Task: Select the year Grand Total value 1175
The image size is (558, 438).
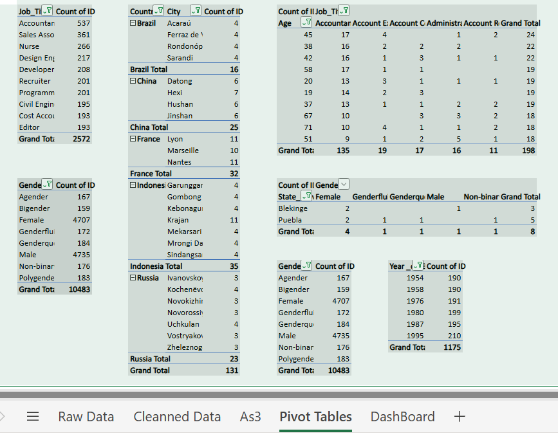Action: coord(444,347)
